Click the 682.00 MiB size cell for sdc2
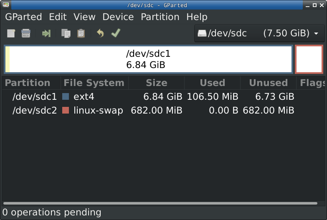The width and height of the screenshot is (327, 220). click(x=157, y=111)
